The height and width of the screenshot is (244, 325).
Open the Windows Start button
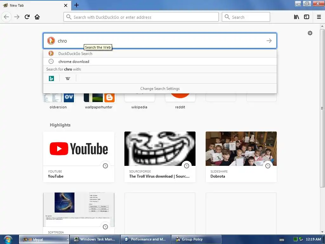click(x=8, y=240)
